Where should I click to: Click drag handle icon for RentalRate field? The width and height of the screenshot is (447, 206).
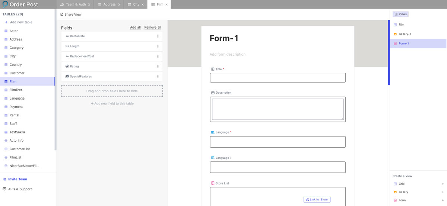click(x=158, y=36)
